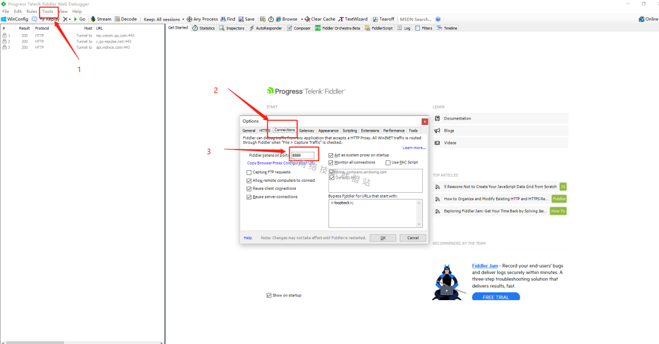Select session row mp.weixin.qq.com:443
Viewport: 659px width, 344px height.
[x=82, y=36]
